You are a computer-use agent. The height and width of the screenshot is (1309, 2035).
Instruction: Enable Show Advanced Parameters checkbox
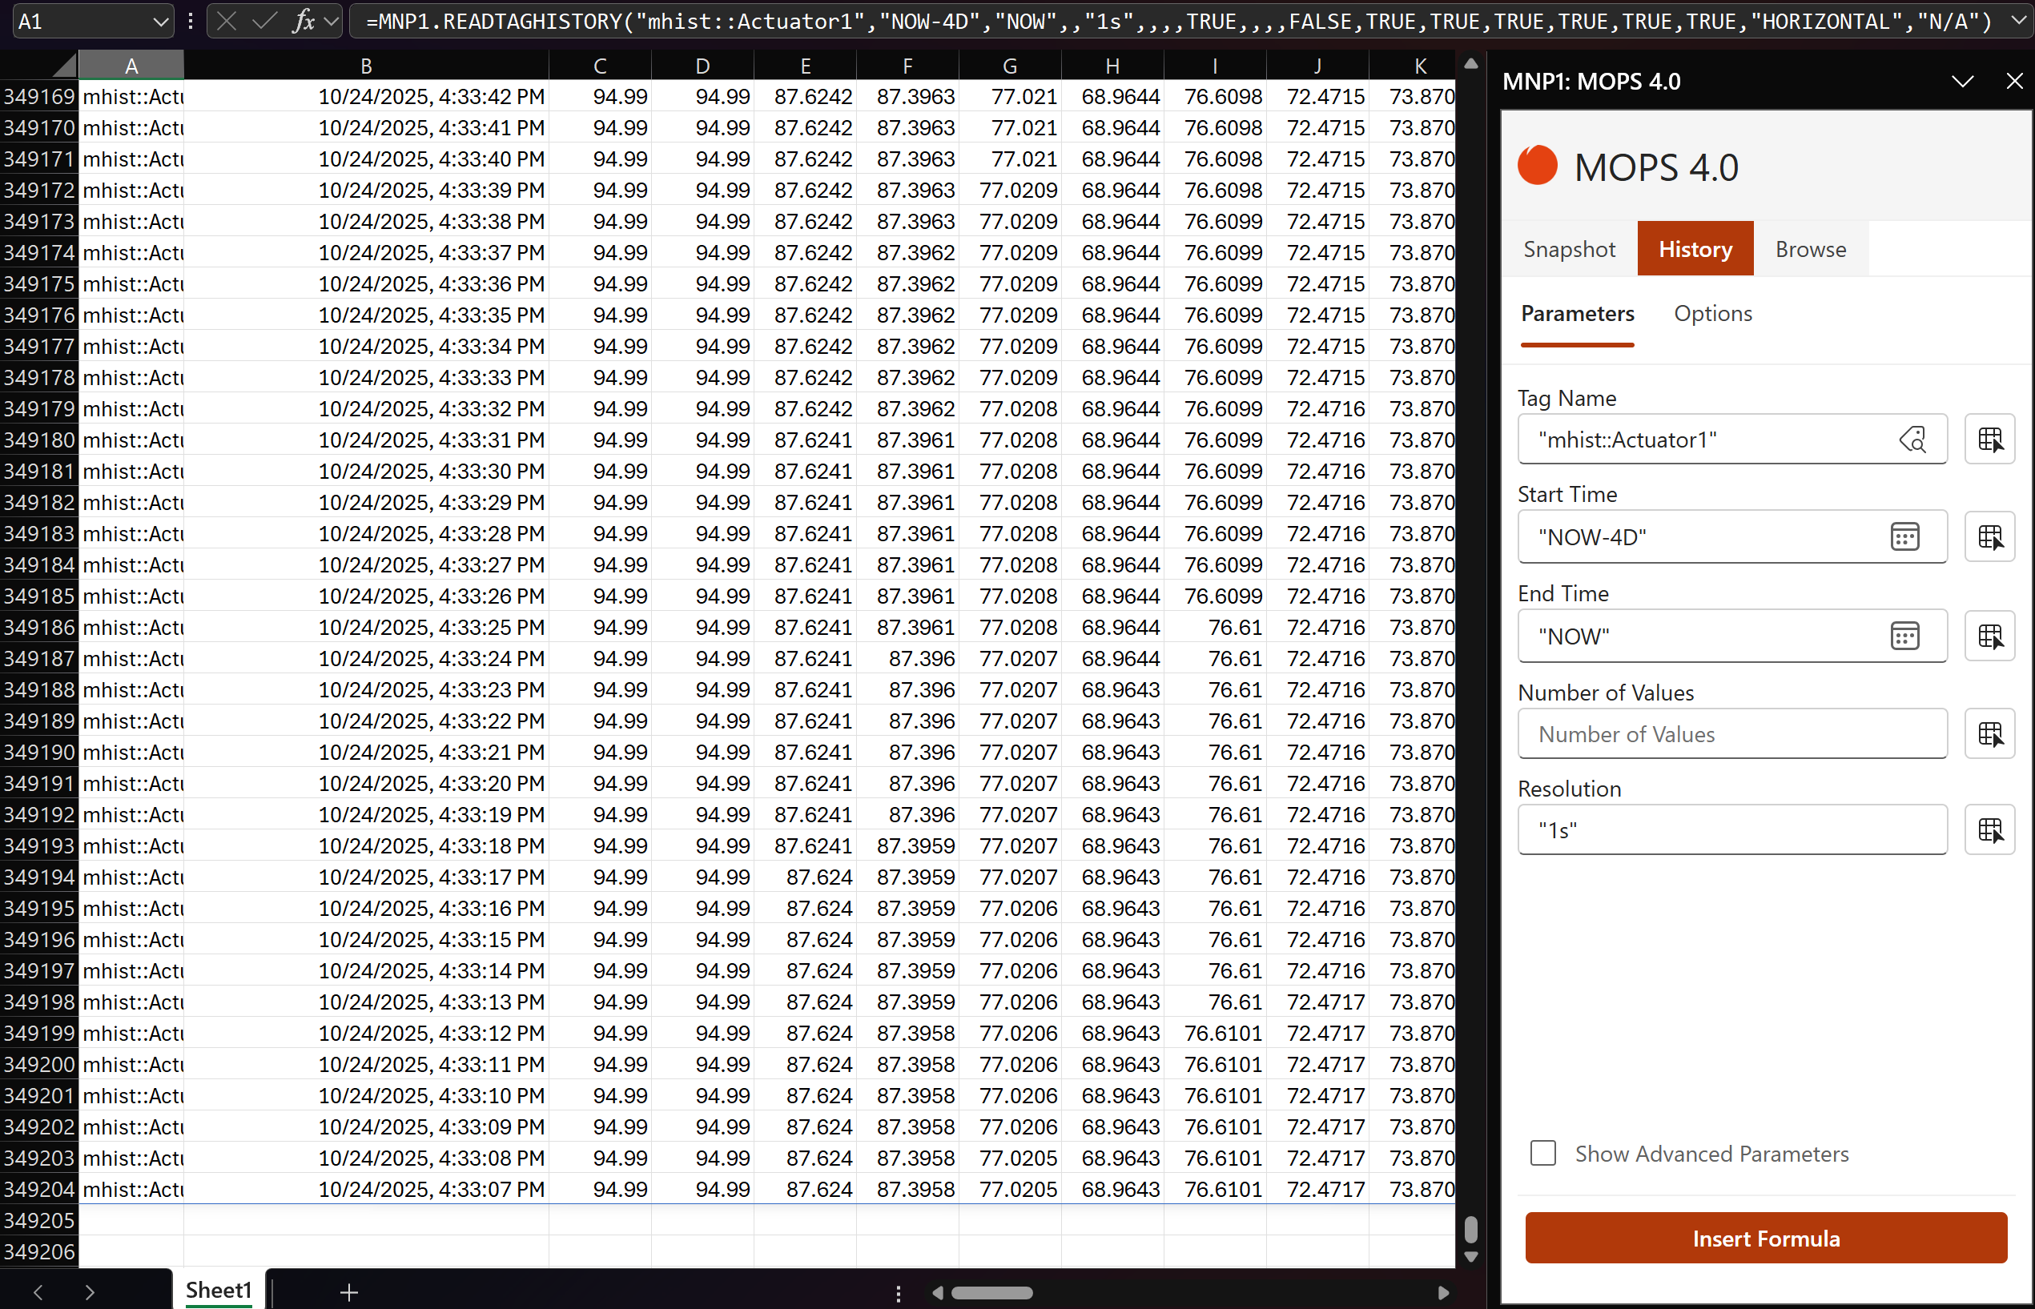(1542, 1154)
